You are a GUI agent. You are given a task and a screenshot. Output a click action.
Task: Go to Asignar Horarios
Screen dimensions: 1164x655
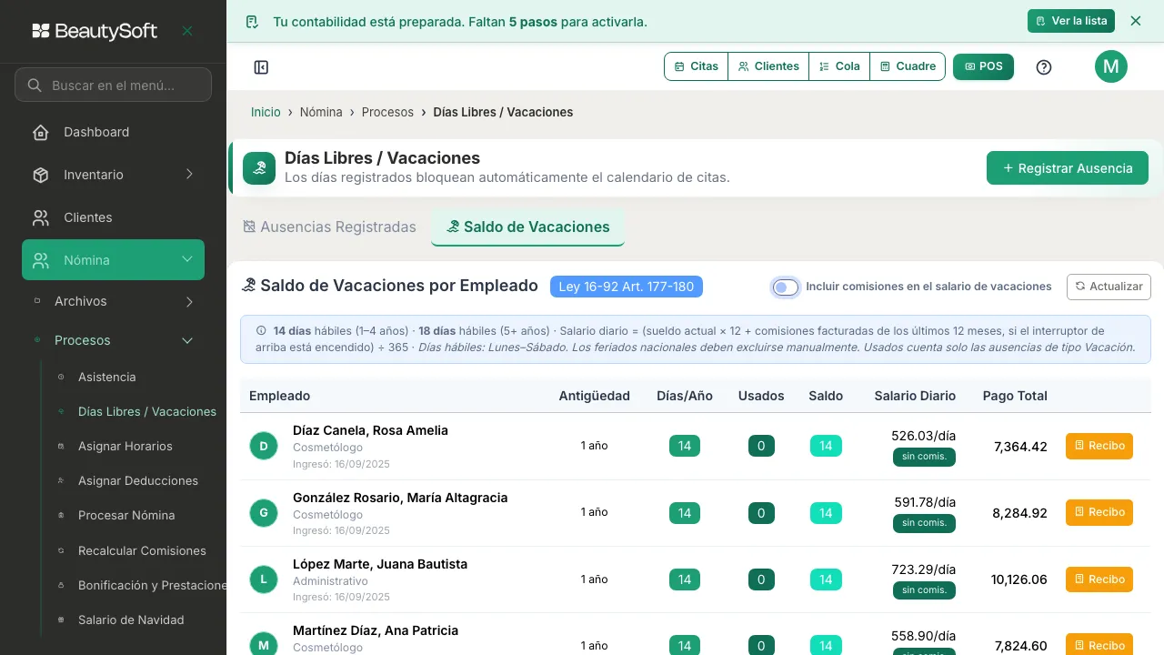125,447
